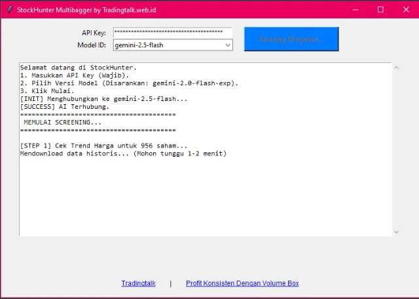Click the 'MEMULAI SCREENING...' line

pos(63,123)
